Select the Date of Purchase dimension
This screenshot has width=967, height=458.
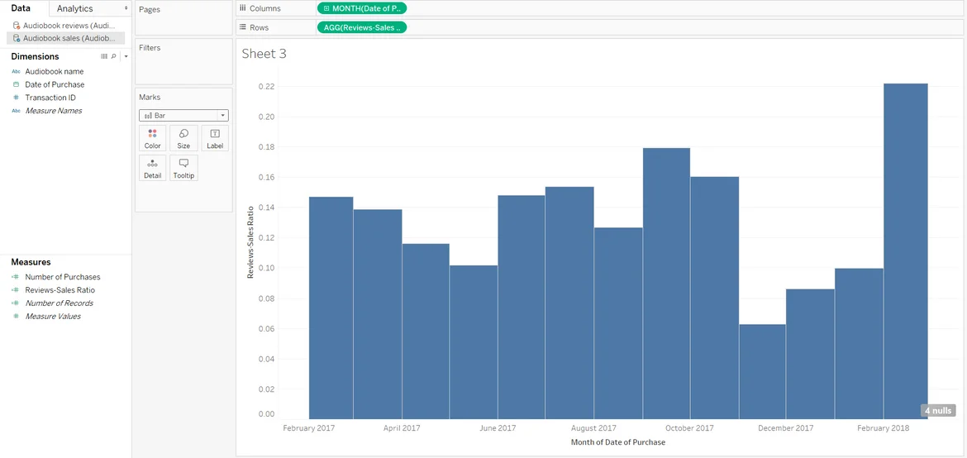pos(55,84)
